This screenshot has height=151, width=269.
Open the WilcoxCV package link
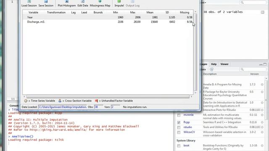click(x=189, y=132)
